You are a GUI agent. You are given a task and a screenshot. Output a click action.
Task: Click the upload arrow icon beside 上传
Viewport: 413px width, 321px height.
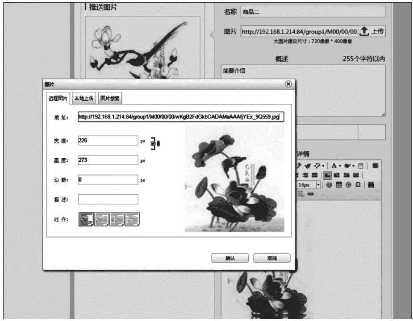tap(364, 31)
